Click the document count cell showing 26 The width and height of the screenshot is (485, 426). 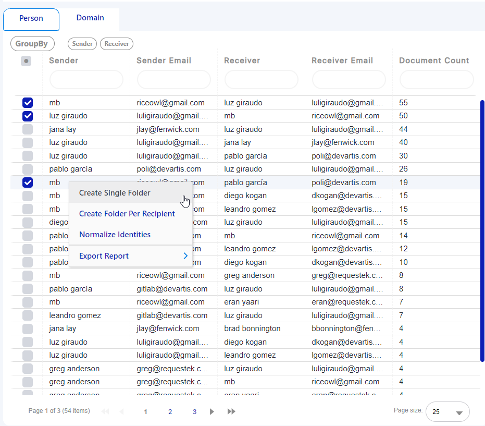[x=403, y=169]
